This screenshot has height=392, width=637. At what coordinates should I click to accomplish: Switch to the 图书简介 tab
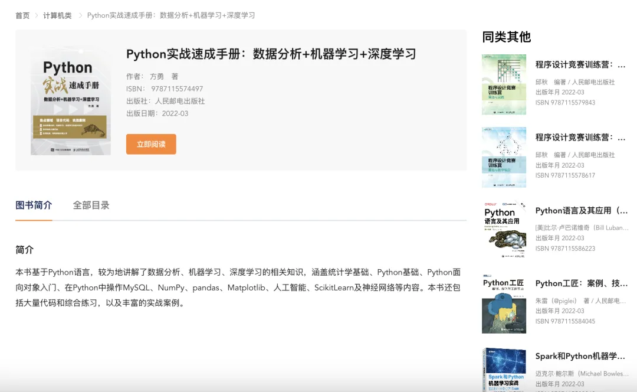[34, 205]
